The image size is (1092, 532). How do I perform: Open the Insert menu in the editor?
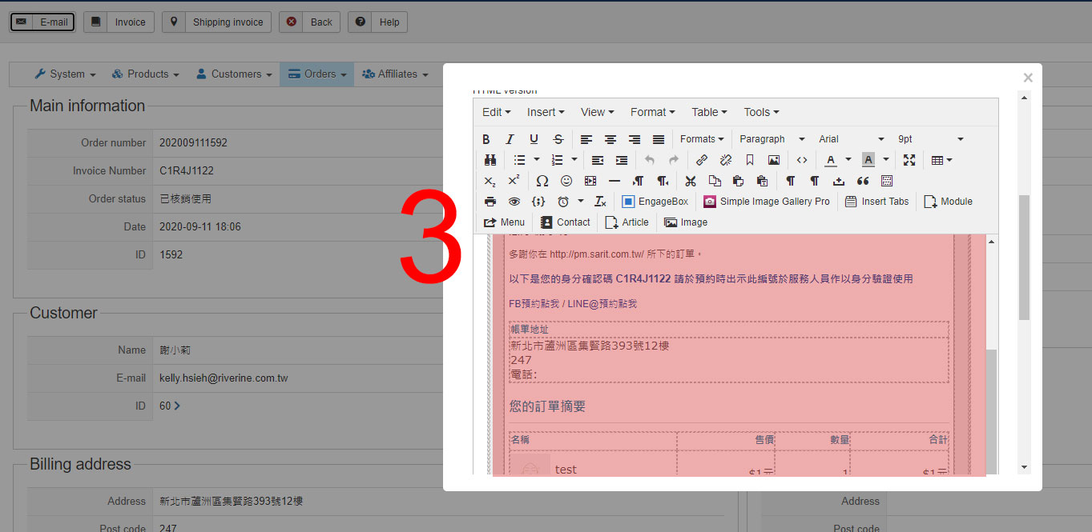546,112
